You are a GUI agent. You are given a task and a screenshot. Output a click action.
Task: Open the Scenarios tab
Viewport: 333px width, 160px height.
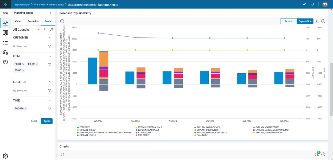pyautogui.click(x=33, y=21)
